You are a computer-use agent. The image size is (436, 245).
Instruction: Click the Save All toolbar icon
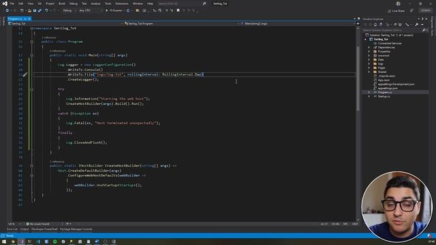click(40, 11)
